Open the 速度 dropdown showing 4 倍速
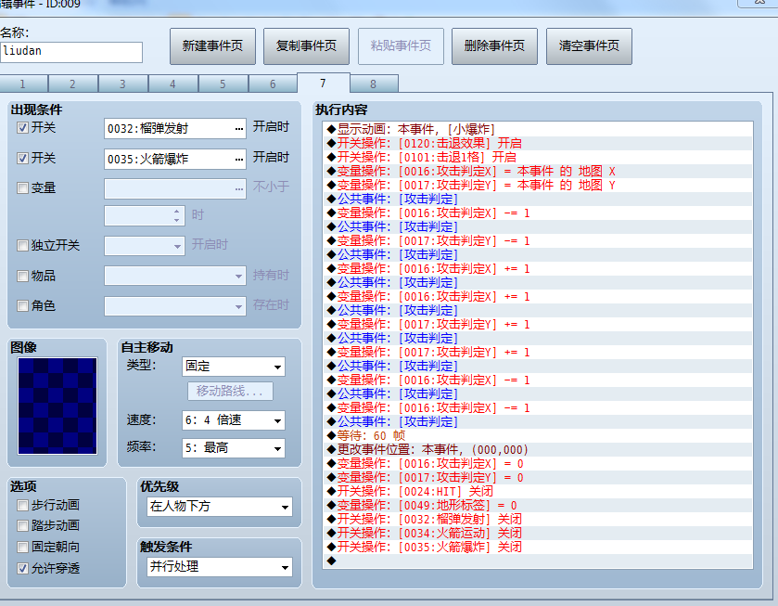778x606 pixels. pos(234,420)
